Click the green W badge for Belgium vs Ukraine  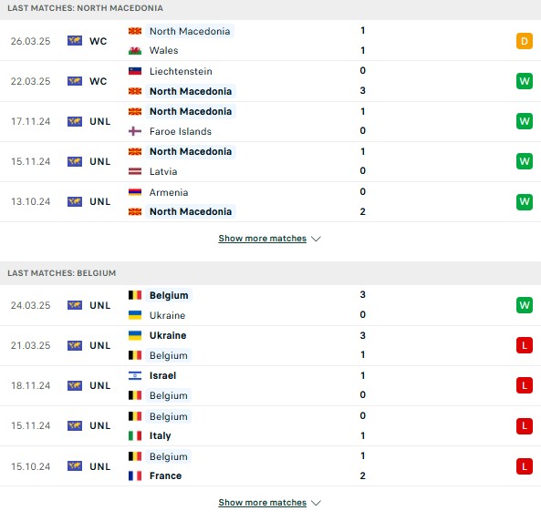524,305
